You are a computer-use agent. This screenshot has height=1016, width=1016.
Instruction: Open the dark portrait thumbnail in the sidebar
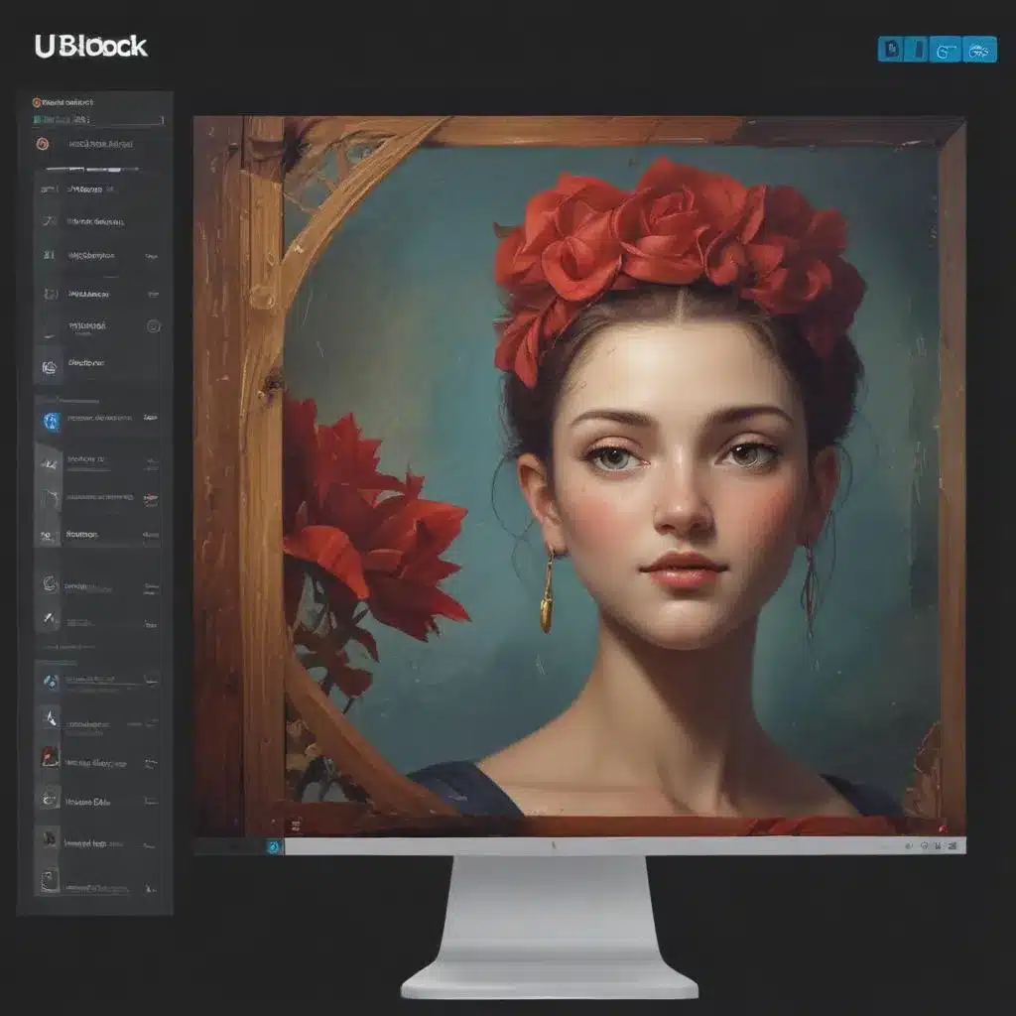(51, 838)
